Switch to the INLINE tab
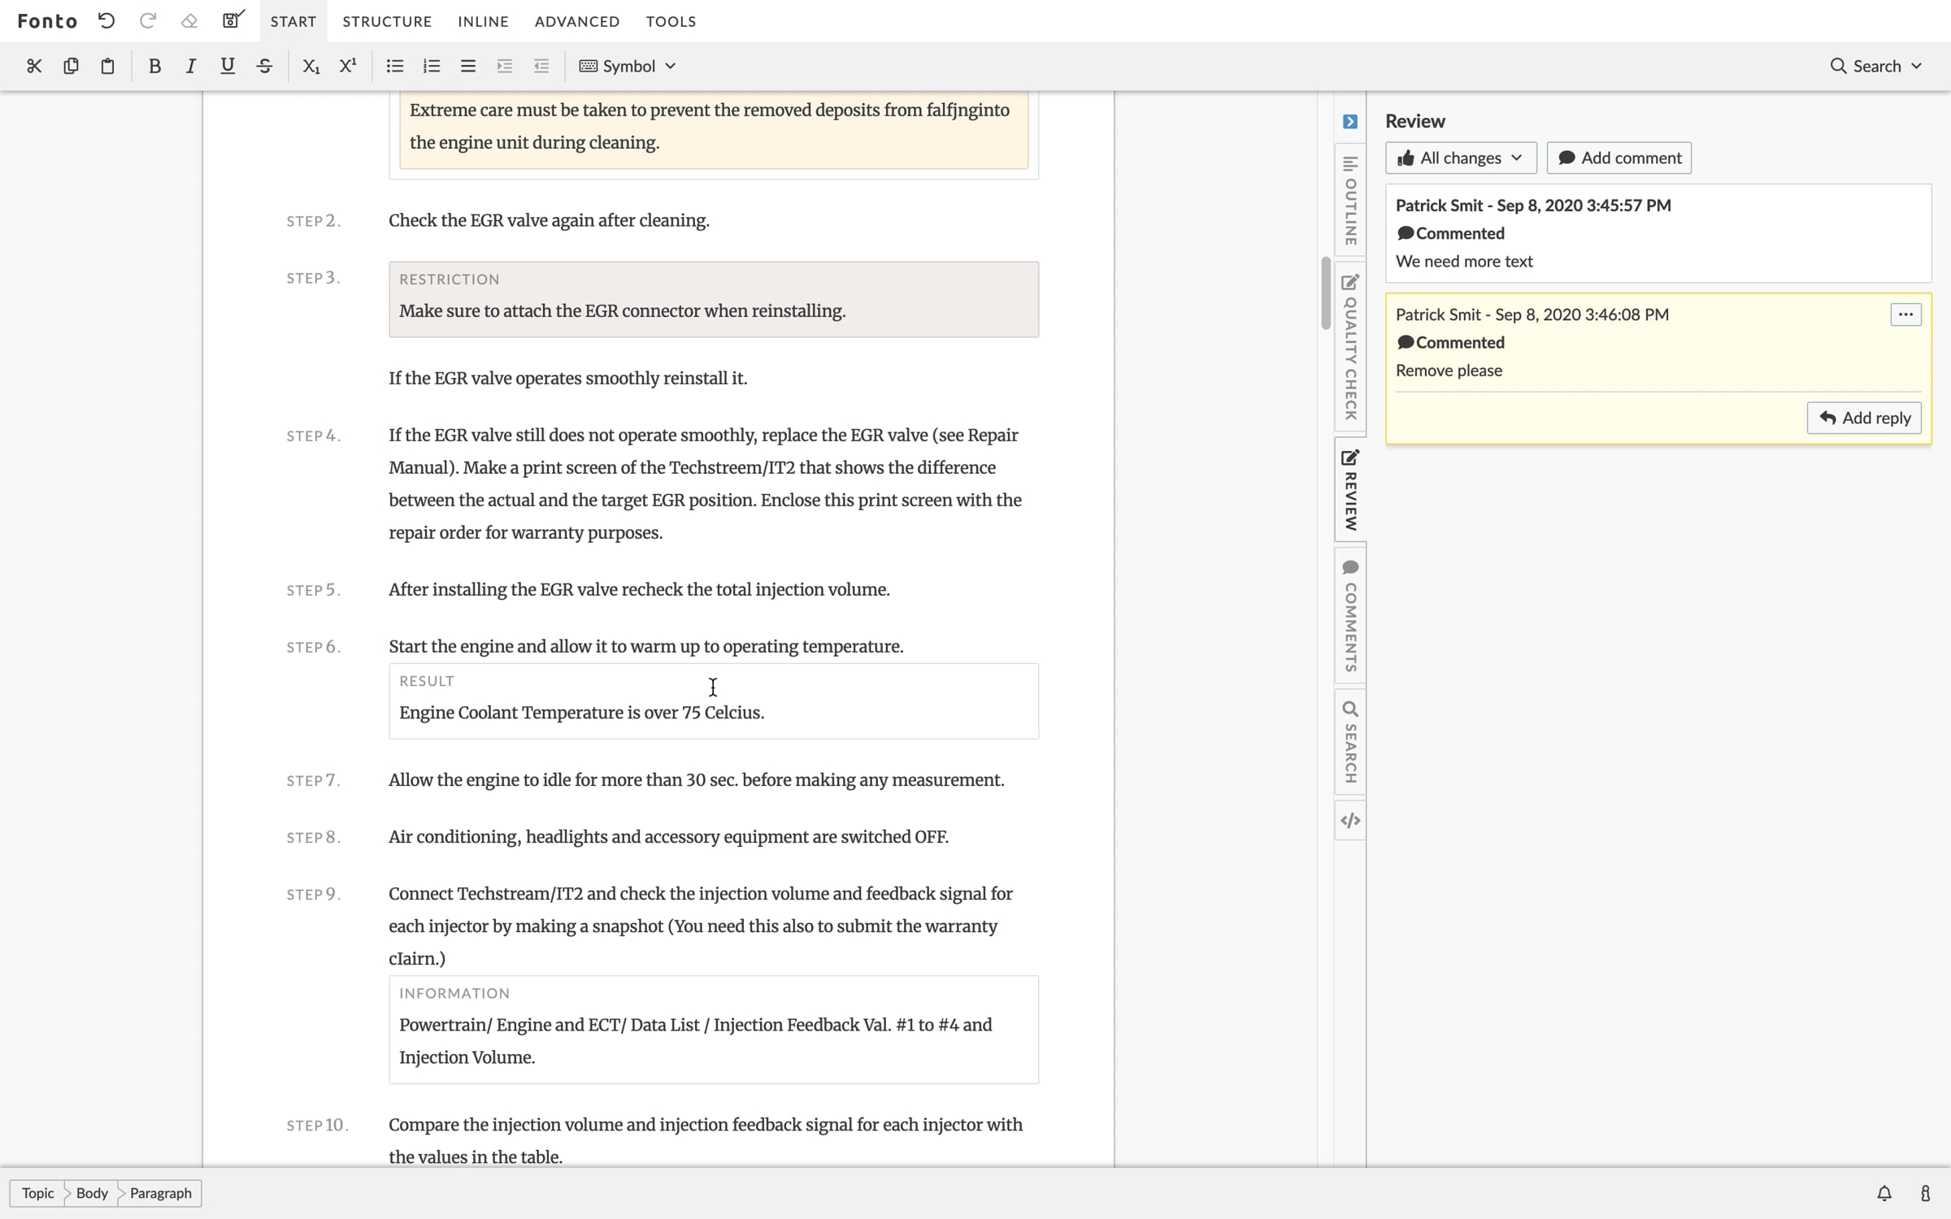The image size is (1951, 1219). 483,21
